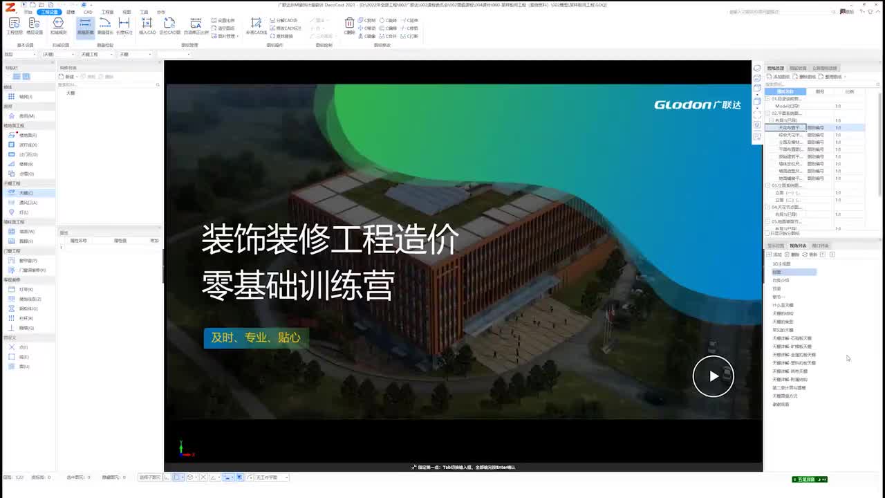Click the 查找替换 find and replace tool
The width and height of the screenshot is (885, 498).
[x=282, y=36]
